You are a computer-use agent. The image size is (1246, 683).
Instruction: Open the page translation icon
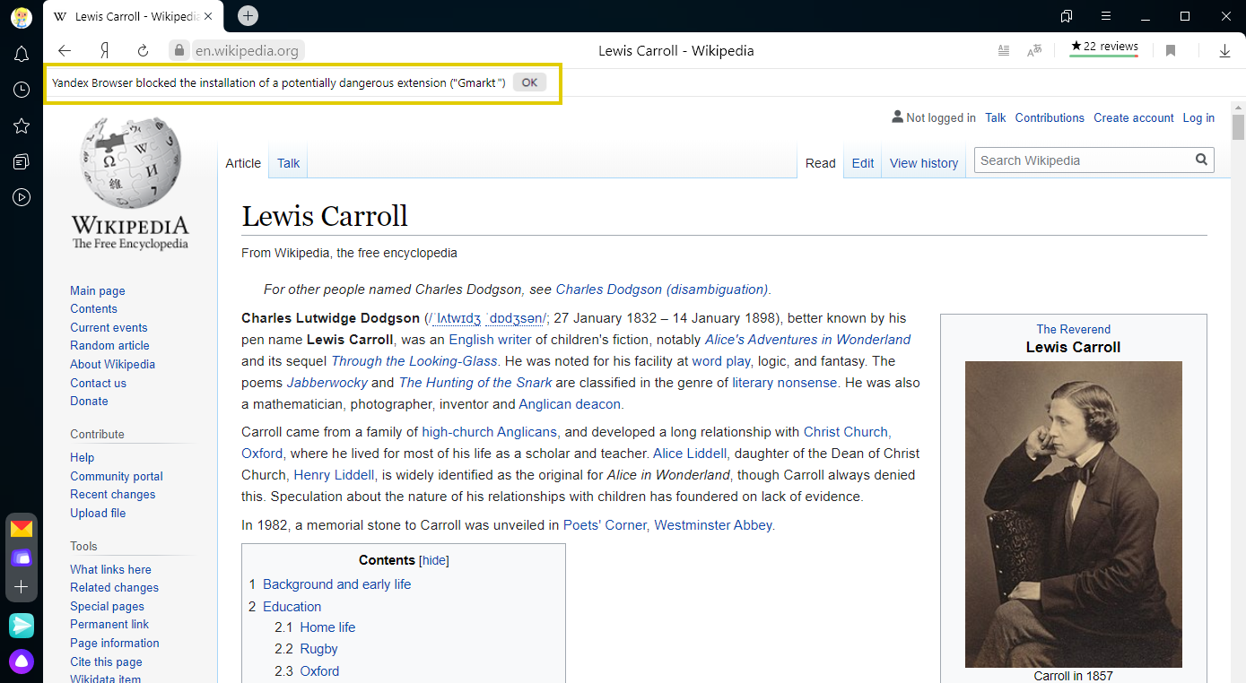pos(1034,51)
